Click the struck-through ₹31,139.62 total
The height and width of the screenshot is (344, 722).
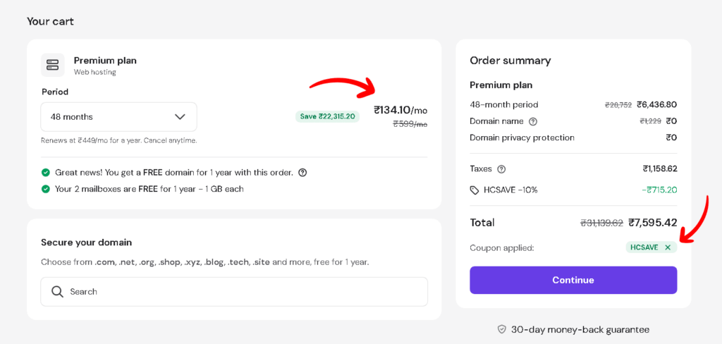(x=601, y=223)
